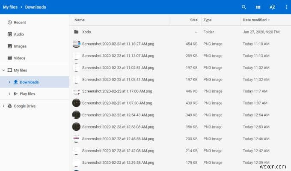
Task: Click Today 1:17 AM date cell
Action: 255,91
